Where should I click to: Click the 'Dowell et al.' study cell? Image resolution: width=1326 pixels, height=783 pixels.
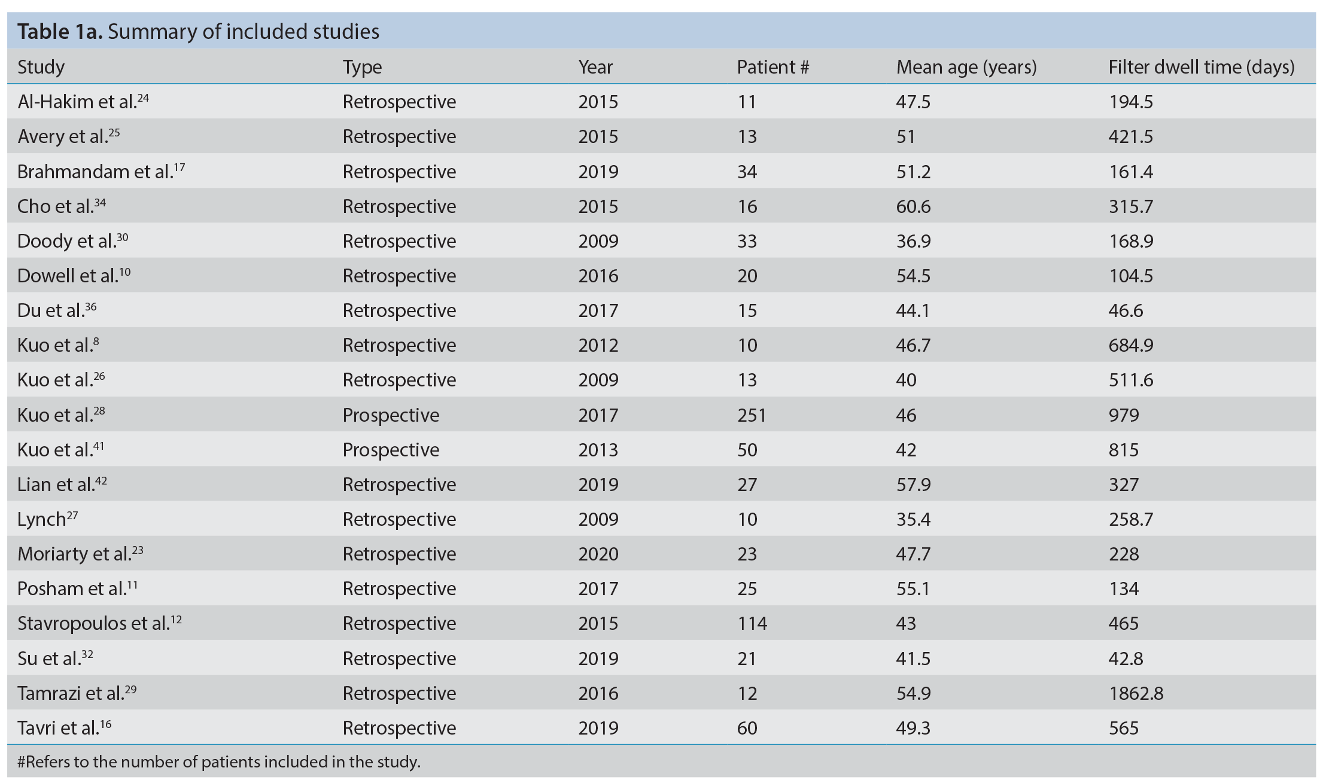[x=74, y=275]
